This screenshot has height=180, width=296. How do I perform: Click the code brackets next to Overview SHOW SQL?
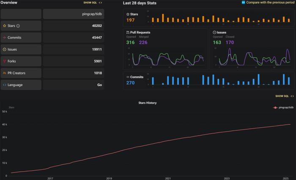point(100,3)
